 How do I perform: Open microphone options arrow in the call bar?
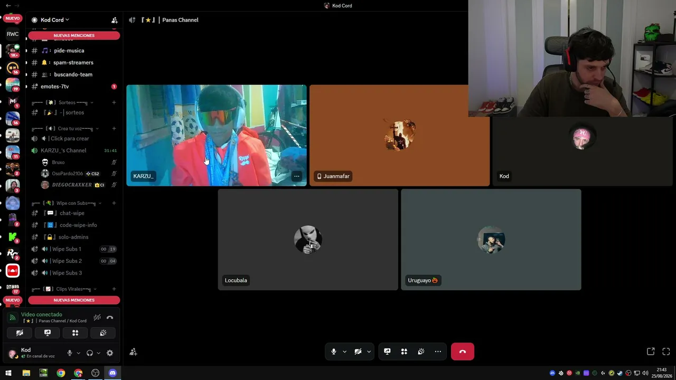click(344, 351)
